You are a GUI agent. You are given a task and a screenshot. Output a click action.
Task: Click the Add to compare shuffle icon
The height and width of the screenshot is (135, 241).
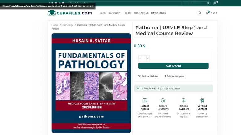click(x=165, y=76)
